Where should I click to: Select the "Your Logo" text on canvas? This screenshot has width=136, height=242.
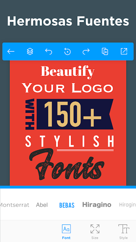point(68,87)
